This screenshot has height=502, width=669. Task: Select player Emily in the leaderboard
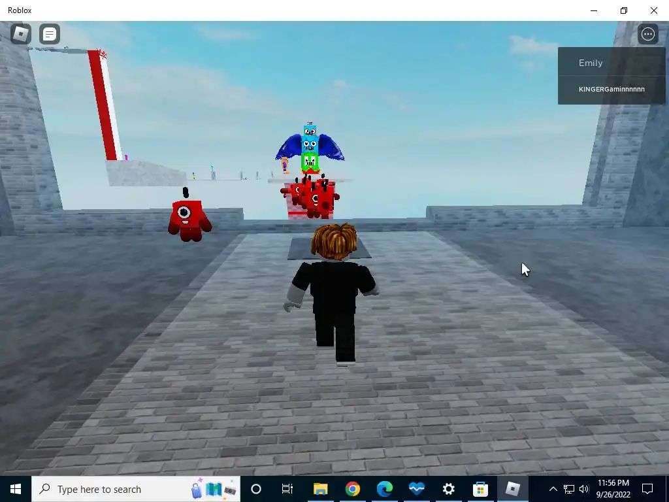[612, 63]
